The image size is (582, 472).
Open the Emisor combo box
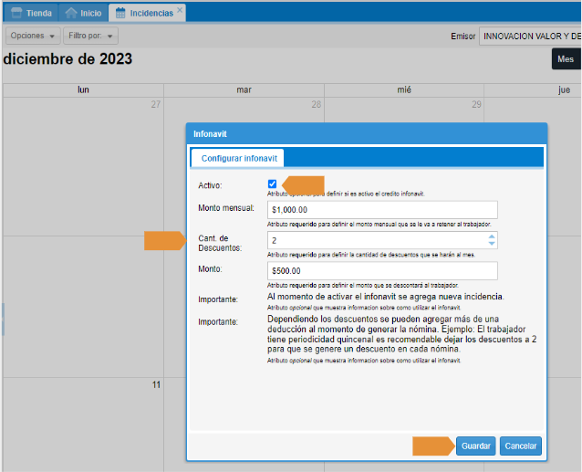point(529,36)
